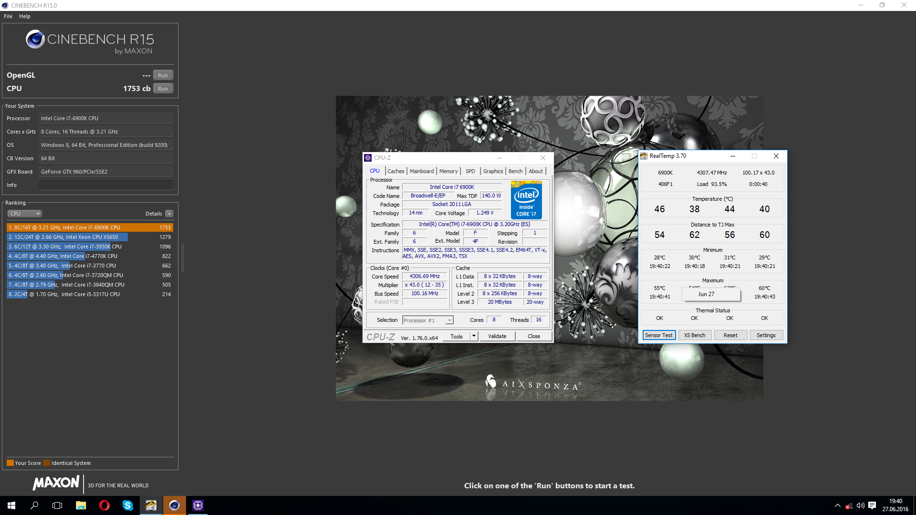This screenshot has height=515, width=916.
Task: Open taskbar search icon
Action: click(34, 505)
